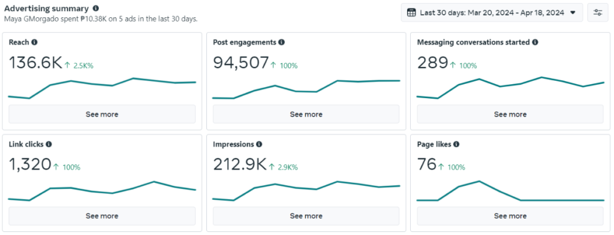This screenshot has height=235, width=614.
Task: Click the Impressions 212.9K value
Action: [240, 164]
